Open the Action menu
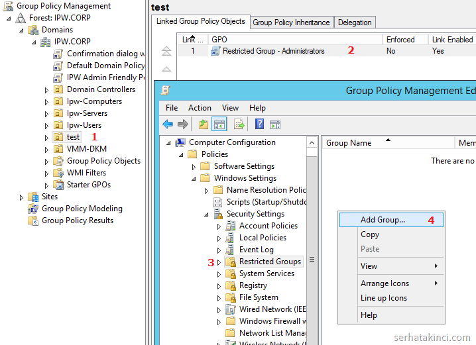 (200, 108)
